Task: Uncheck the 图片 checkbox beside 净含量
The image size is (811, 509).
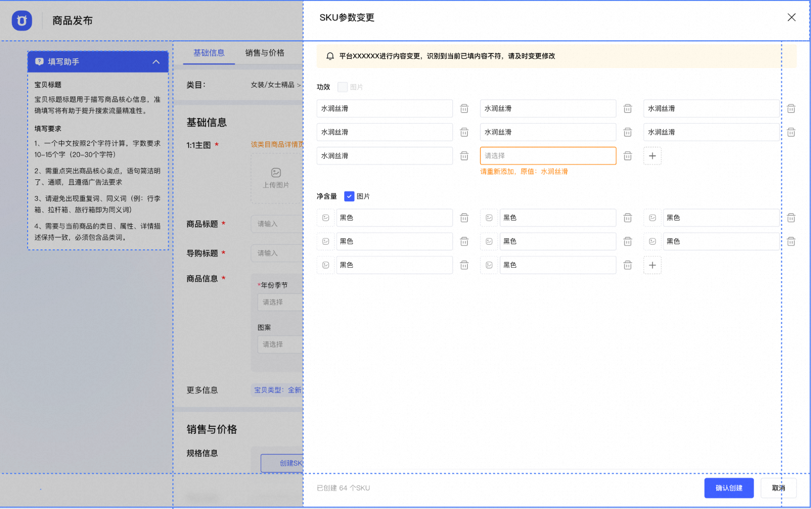Action: [349, 196]
